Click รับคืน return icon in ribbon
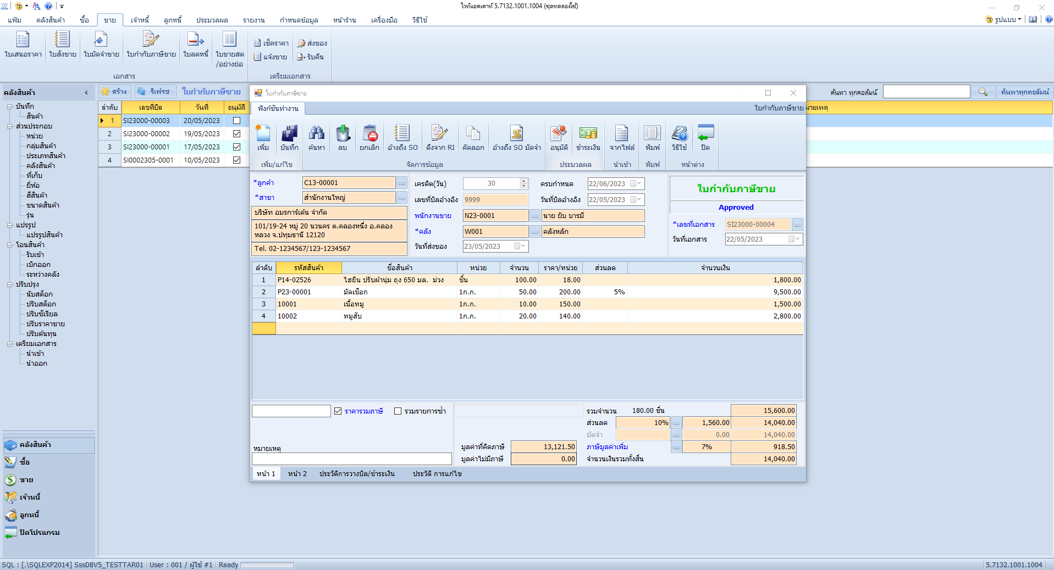1054x570 pixels. coord(311,57)
